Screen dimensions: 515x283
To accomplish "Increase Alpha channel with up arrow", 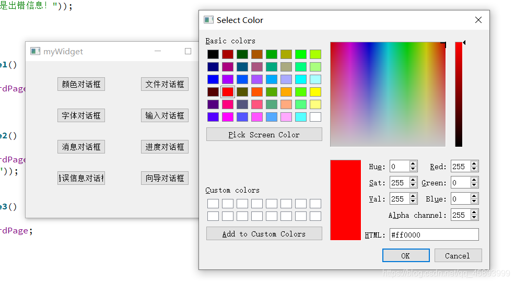I will pos(474,213).
